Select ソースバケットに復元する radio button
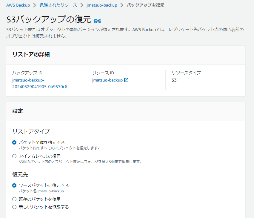The width and height of the screenshot is (254, 218). pos(14,185)
